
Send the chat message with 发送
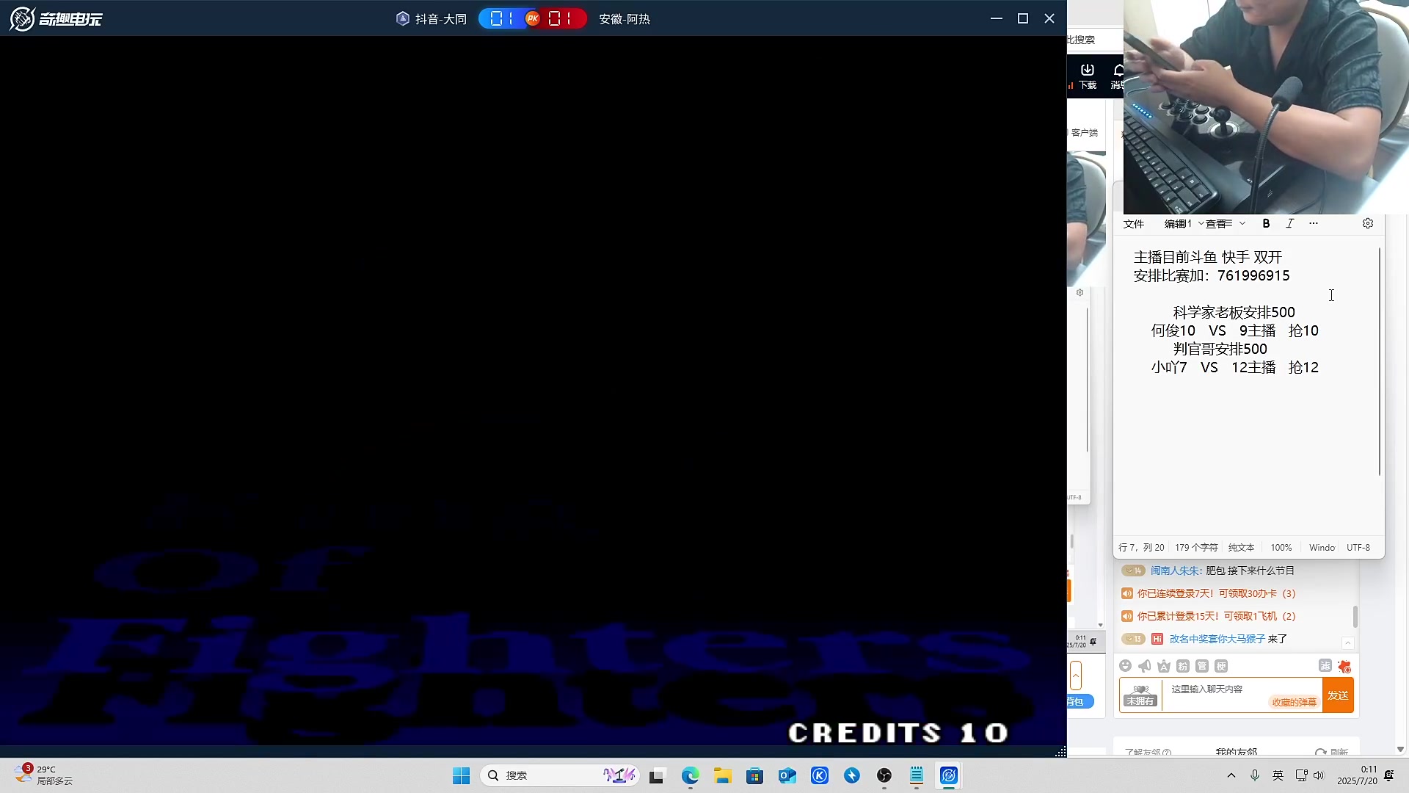click(1338, 695)
